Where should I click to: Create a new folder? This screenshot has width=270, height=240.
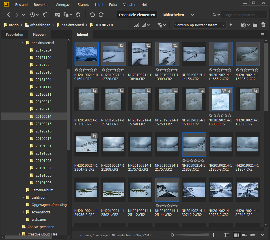[x=255, y=25]
